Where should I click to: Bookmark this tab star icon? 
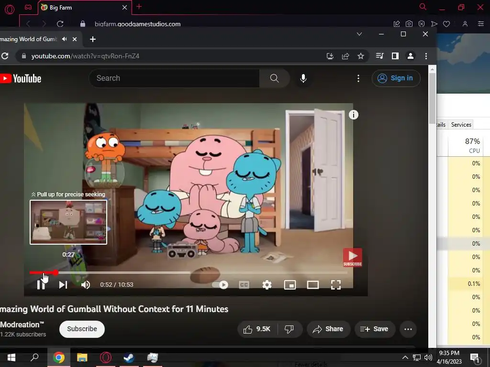point(361,56)
